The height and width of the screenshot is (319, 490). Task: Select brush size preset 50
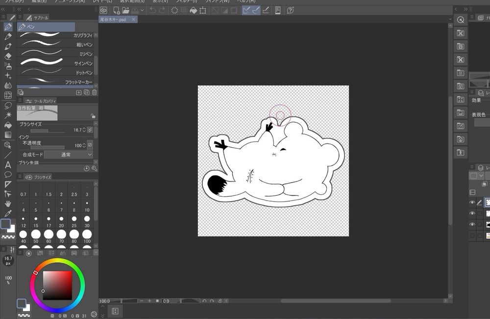point(36,236)
